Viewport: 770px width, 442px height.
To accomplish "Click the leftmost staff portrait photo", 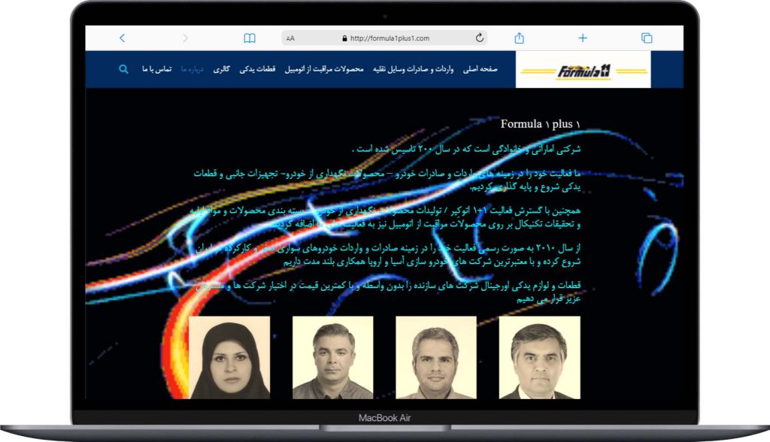I will click(x=229, y=357).
